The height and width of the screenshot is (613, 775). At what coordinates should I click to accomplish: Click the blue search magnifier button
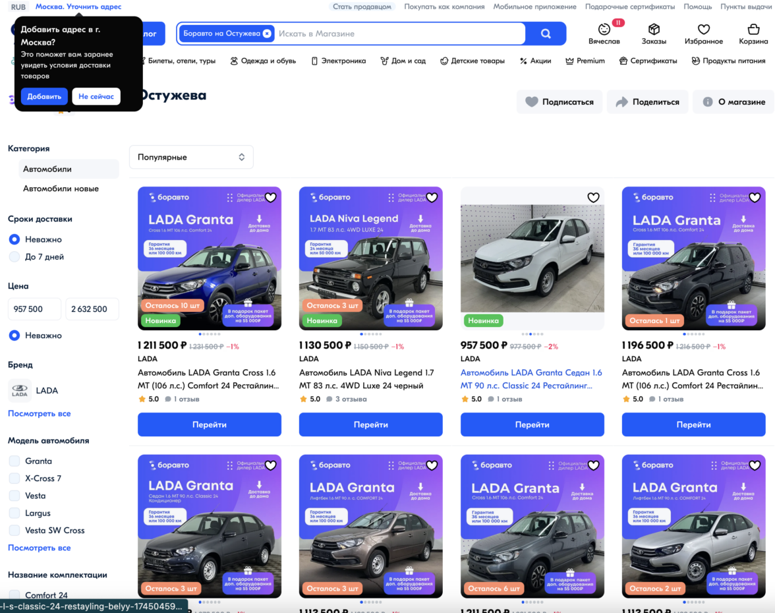coord(546,34)
